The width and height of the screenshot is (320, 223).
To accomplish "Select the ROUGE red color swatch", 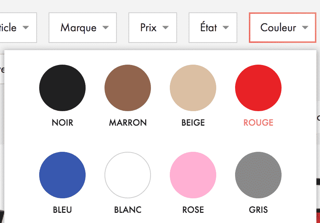I will point(258,88).
